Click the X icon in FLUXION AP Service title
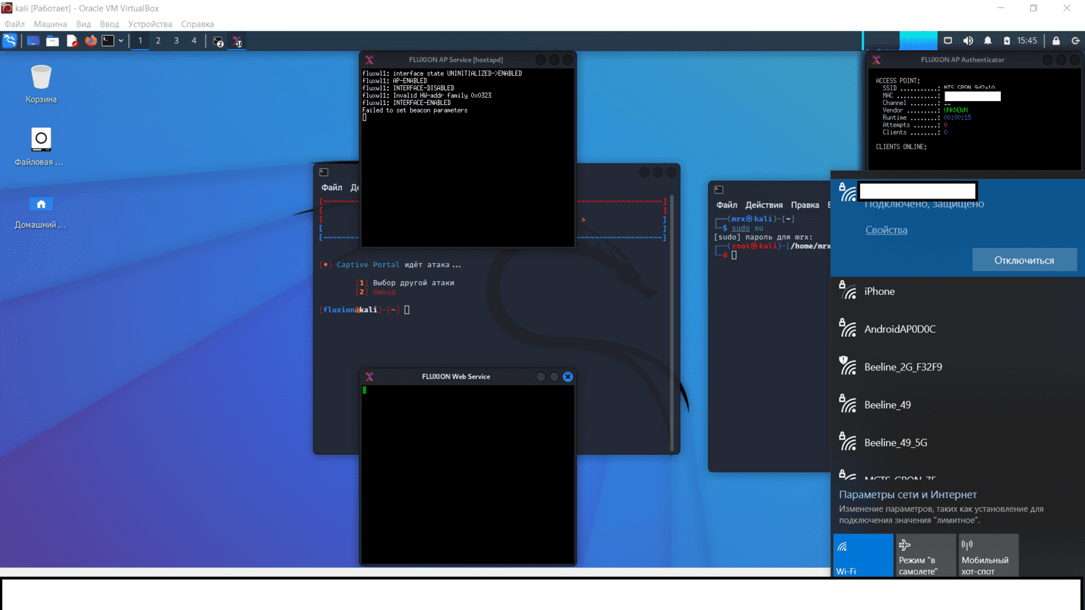Image resolution: width=1085 pixels, height=610 pixels. pos(370,60)
